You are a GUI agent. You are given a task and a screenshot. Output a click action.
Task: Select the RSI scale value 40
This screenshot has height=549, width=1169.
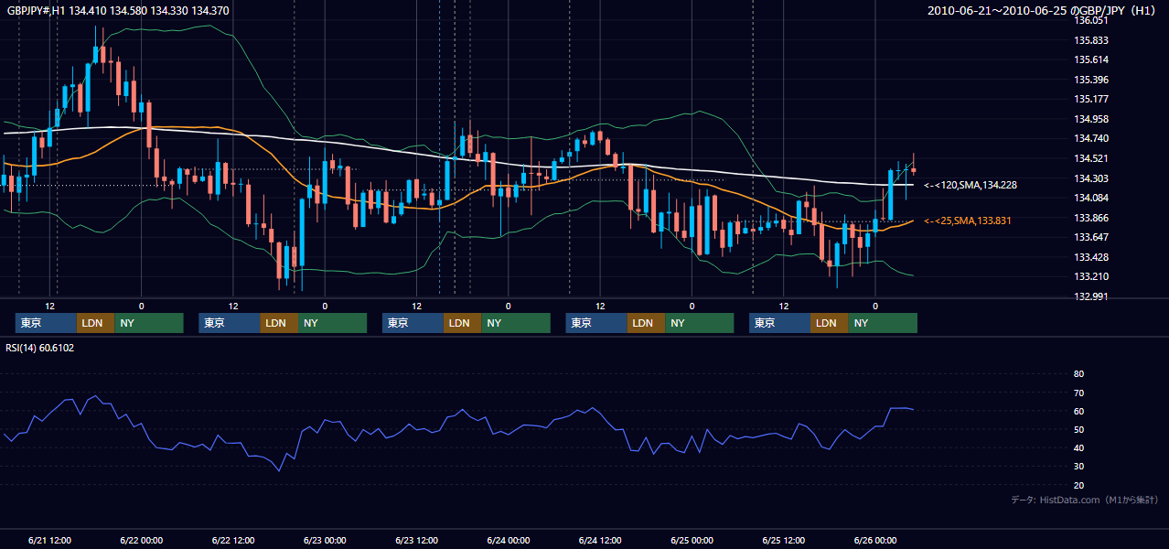pyautogui.click(x=1078, y=447)
